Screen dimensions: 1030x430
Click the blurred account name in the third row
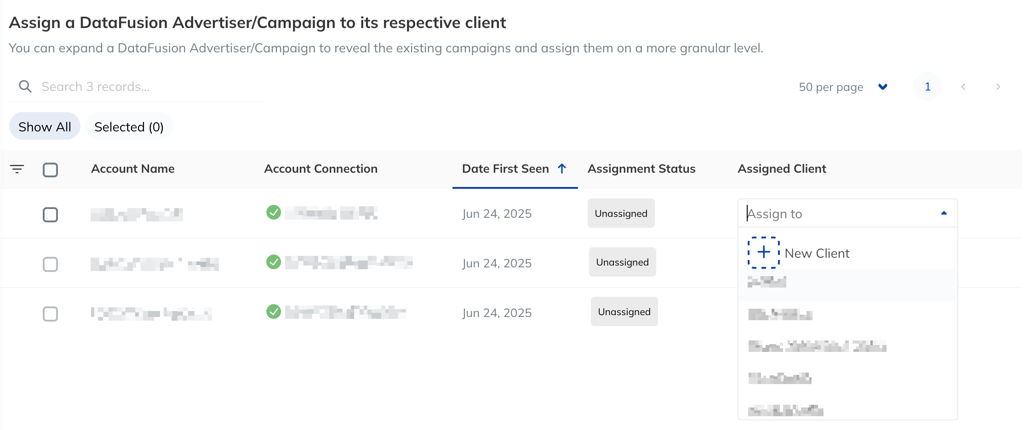coord(151,314)
